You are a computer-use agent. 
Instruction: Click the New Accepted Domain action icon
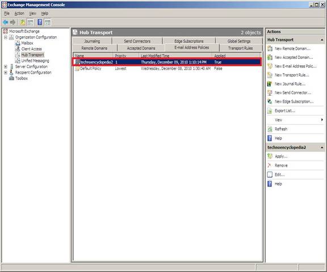tap(270, 57)
